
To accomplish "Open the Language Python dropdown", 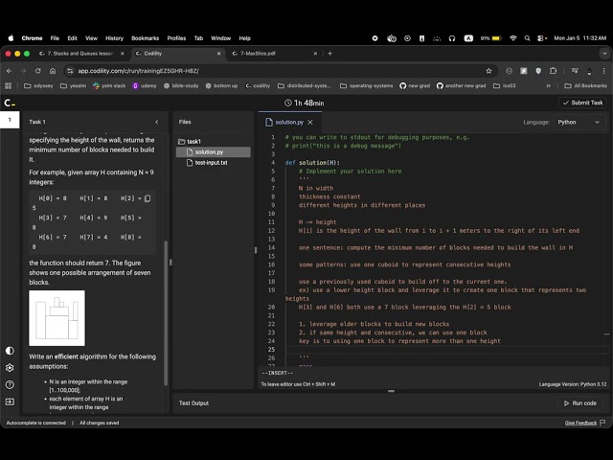I will click(x=579, y=122).
